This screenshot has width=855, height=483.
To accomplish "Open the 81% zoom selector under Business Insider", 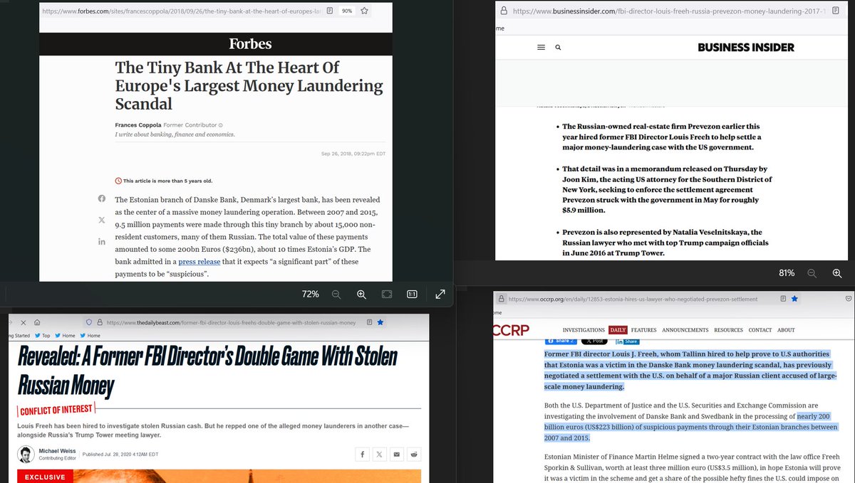I will (785, 272).
